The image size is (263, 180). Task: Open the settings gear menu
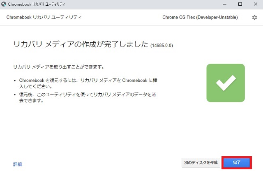[254, 17]
